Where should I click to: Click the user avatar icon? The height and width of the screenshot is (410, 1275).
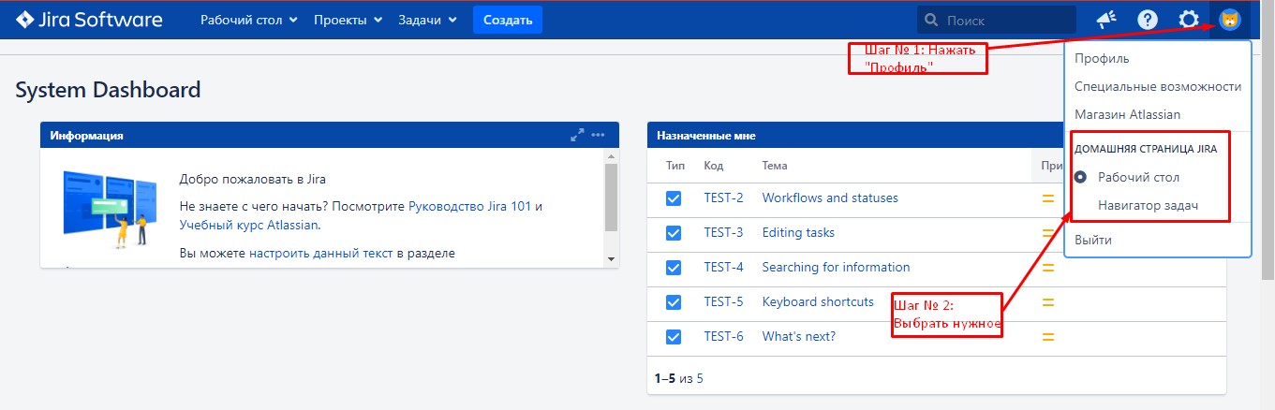coord(1230,20)
